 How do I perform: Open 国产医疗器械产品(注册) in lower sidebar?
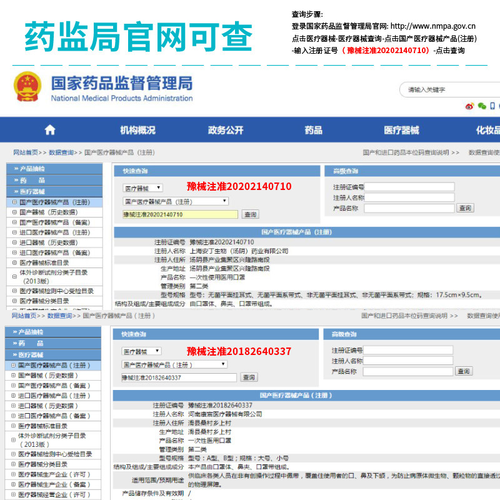click(54, 365)
